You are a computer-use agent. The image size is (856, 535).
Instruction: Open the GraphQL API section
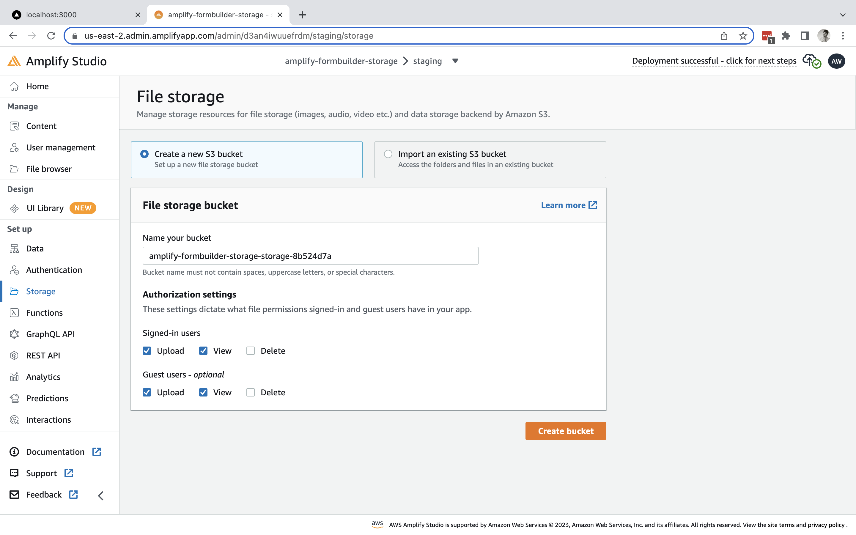[x=50, y=334]
